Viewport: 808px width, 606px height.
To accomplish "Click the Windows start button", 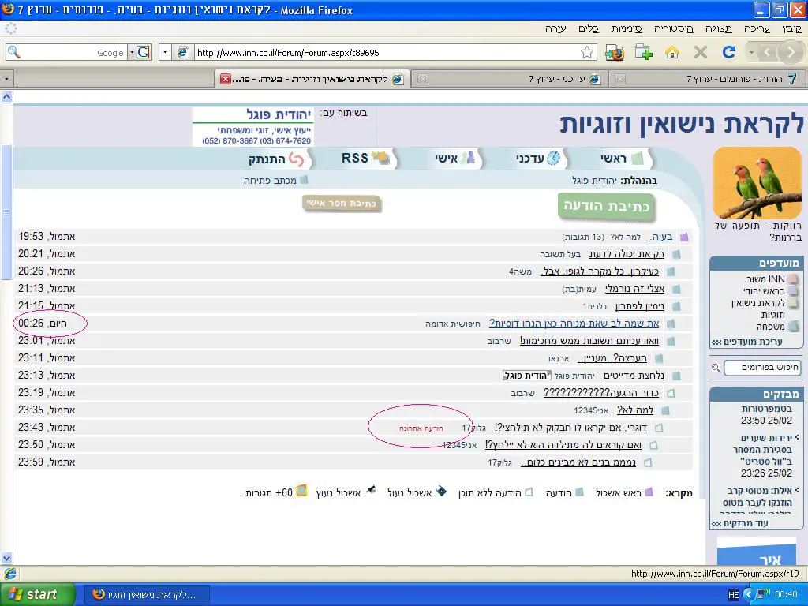I will 38,594.
